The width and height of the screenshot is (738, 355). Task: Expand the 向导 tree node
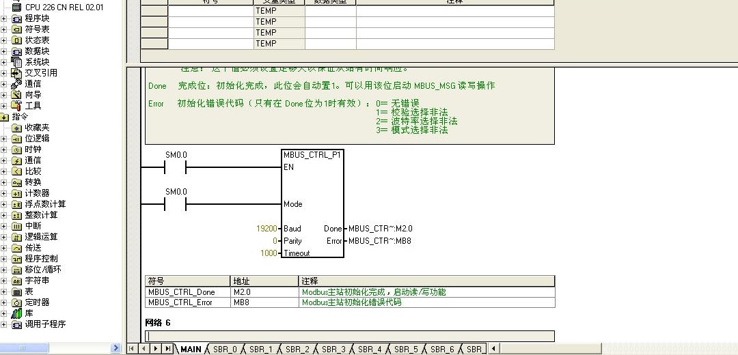pyautogui.click(x=4, y=94)
